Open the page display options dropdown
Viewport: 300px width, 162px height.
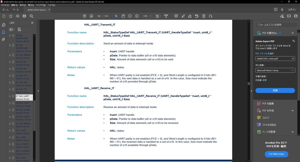[158, 16]
